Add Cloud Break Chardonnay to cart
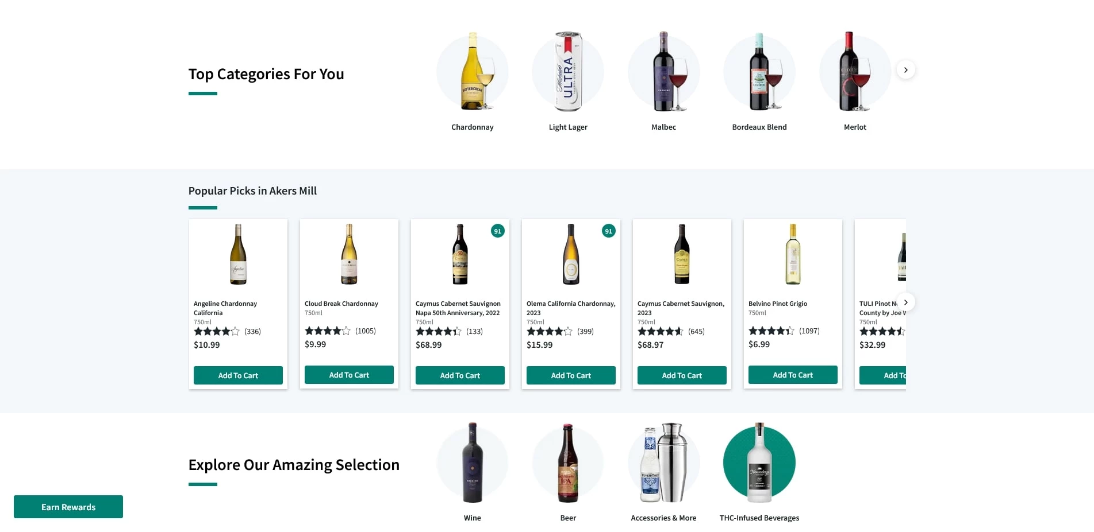This screenshot has height=532, width=1094. pos(348,374)
